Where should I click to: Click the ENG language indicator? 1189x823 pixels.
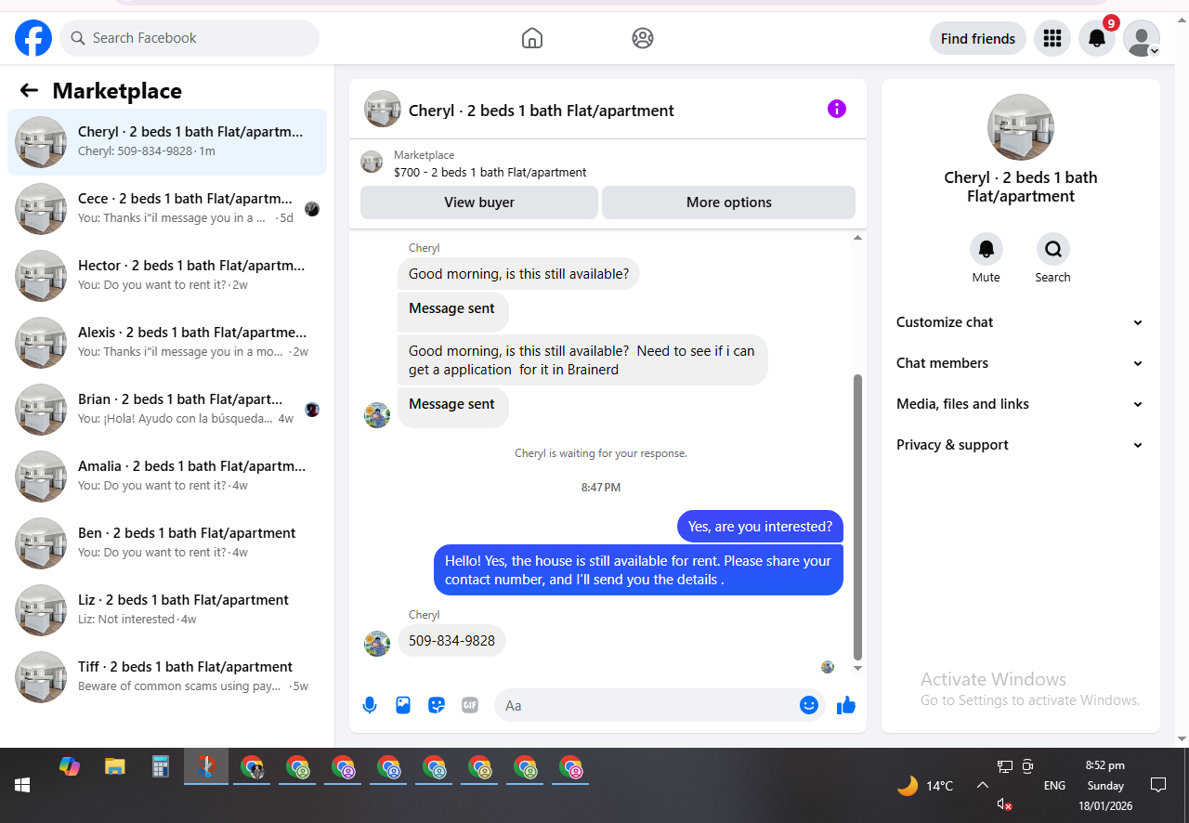[1054, 786]
